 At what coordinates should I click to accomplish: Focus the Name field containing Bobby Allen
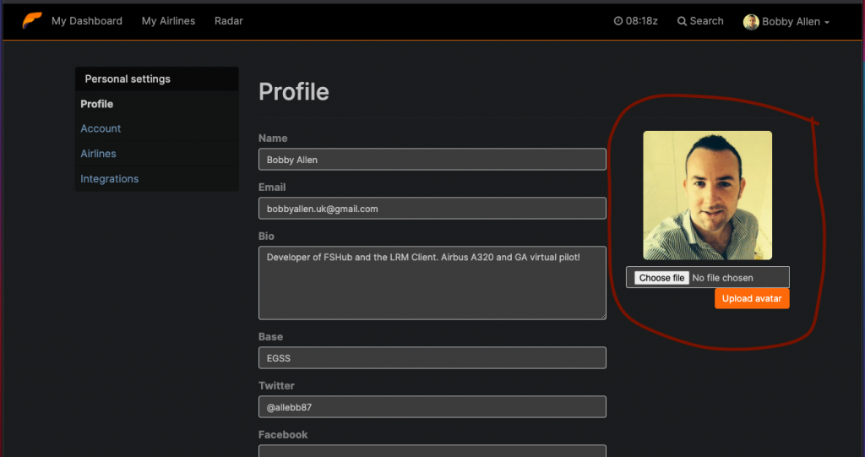432,160
